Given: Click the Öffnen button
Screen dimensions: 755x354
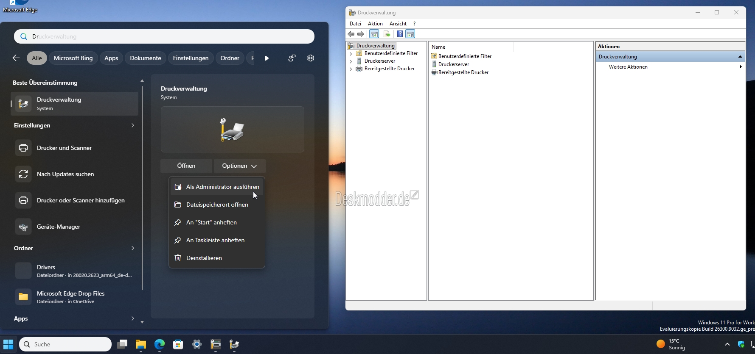Looking at the screenshot, I should (x=186, y=166).
